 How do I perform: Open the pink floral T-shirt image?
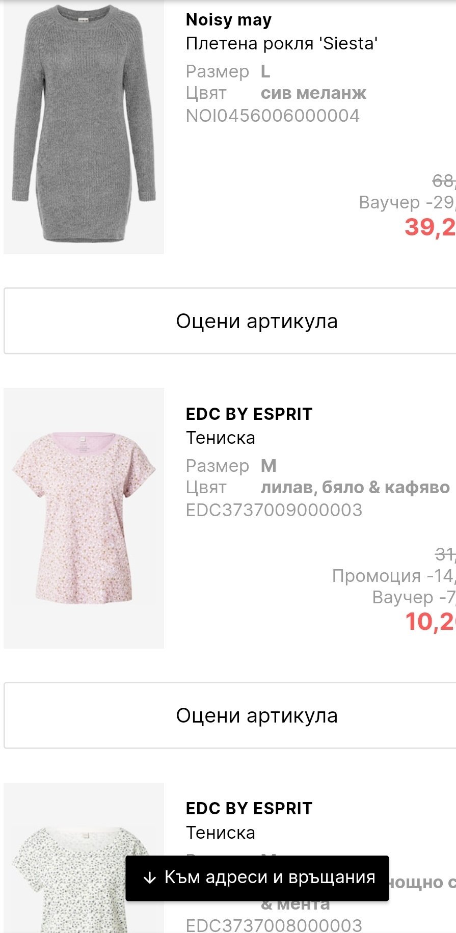tap(84, 518)
